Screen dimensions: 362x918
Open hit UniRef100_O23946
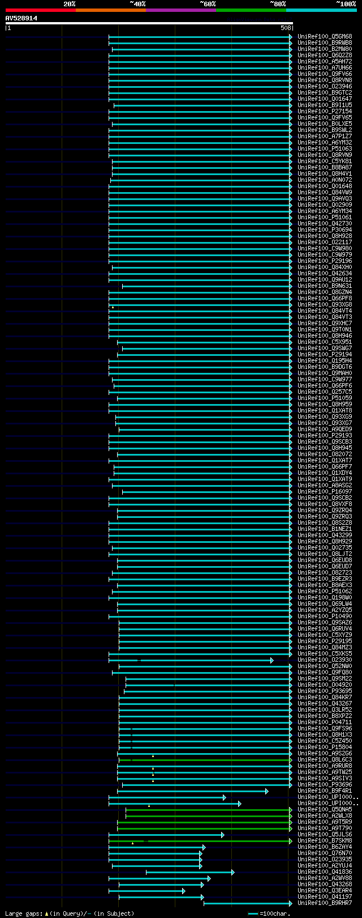pyautogui.click(x=325, y=87)
